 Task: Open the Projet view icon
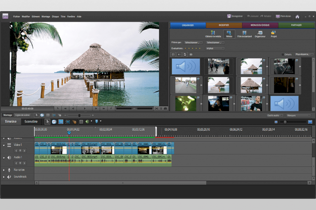tap(274, 32)
